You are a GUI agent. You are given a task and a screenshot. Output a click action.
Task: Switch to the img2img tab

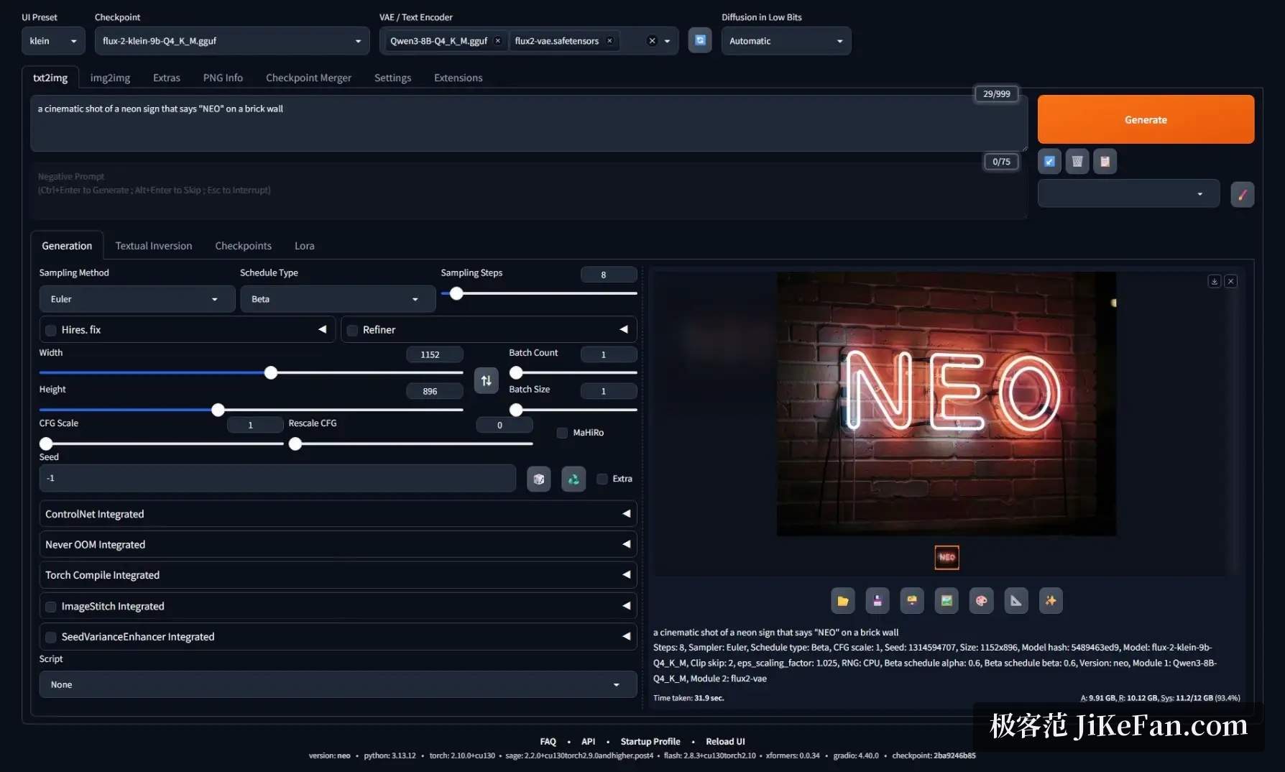(x=110, y=78)
